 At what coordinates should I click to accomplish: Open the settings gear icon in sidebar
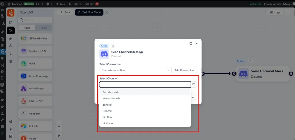tap(11, 61)
